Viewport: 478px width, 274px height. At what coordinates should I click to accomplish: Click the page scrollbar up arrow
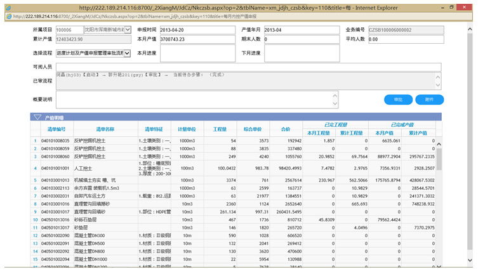click(x=470, y=29)
